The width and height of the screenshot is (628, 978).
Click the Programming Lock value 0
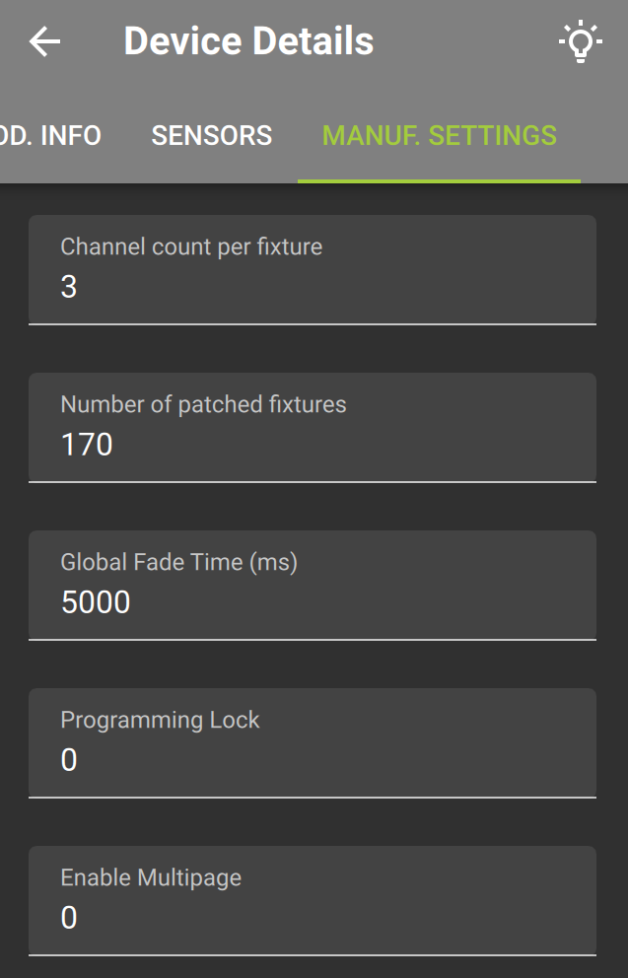click(69, 760)
